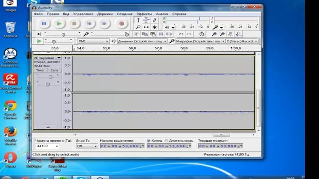Click the Play-at-speed green button
The image size is (319, 179).
[x=39, y=41]
